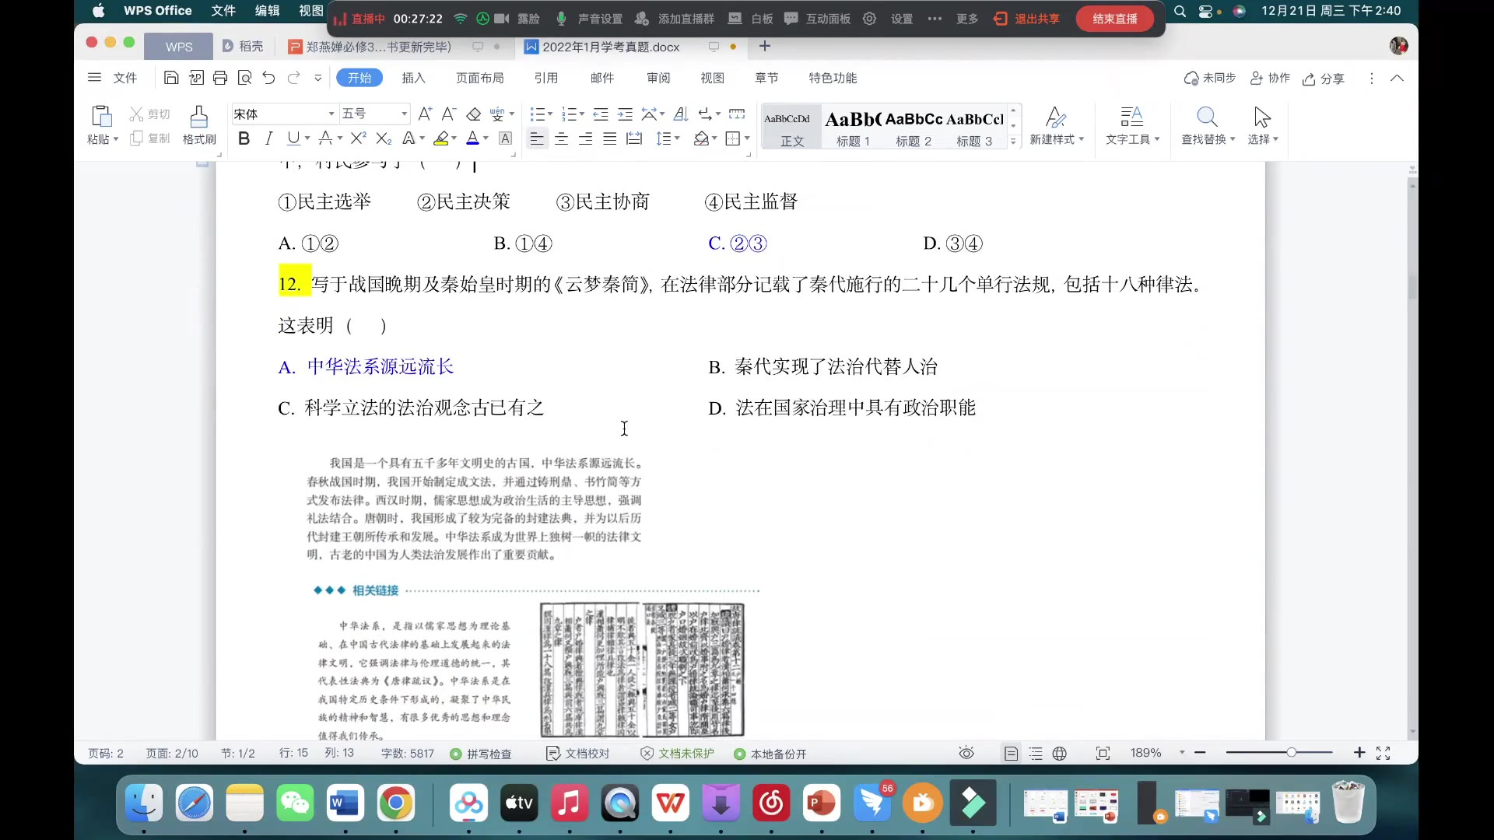Activate the Format Painter tool
The image size is (1494, 840).
(x=199, y=124)
